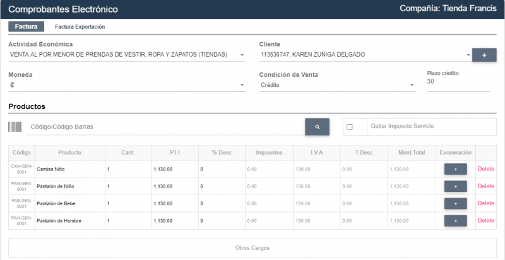Toggle the Quitar Impuesto Servicio checkbox
This screenshot has width=505, height=260.
click(x=350, y=127)
